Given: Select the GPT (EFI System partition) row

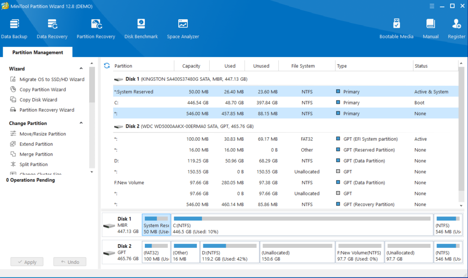Looking at the screenshot, I should coord(286,139).
